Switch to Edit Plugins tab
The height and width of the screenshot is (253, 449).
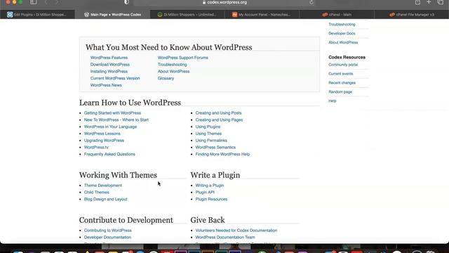tap(37, 14)
